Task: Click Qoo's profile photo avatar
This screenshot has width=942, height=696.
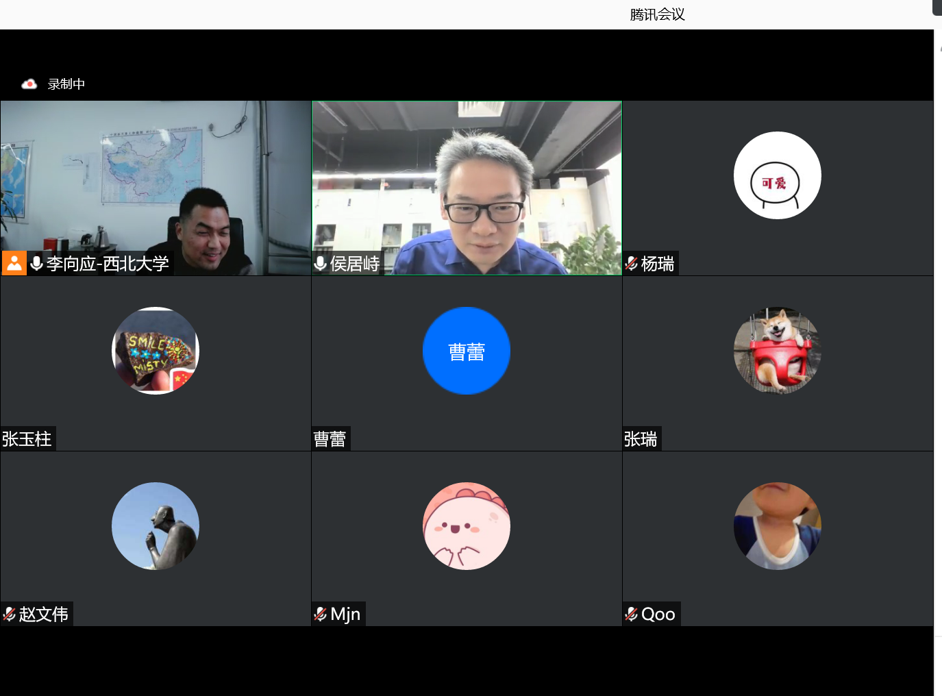Action: point(777,526)
